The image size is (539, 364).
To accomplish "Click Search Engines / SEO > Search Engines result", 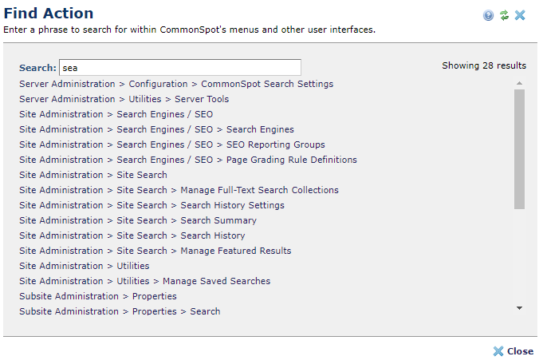I will click(x=260, y=129).
